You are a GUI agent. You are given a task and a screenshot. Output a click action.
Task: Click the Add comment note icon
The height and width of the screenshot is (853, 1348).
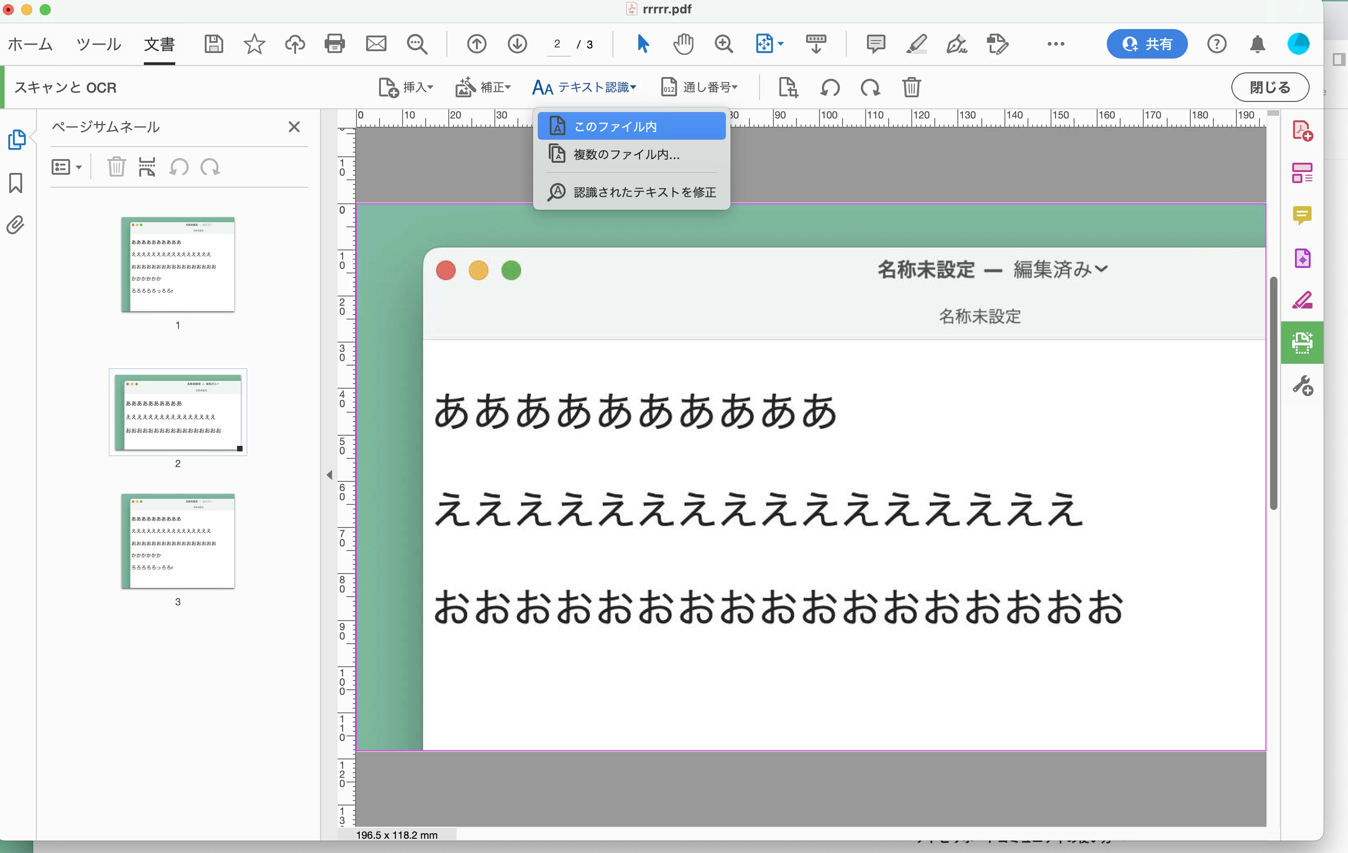click(875, 44)
